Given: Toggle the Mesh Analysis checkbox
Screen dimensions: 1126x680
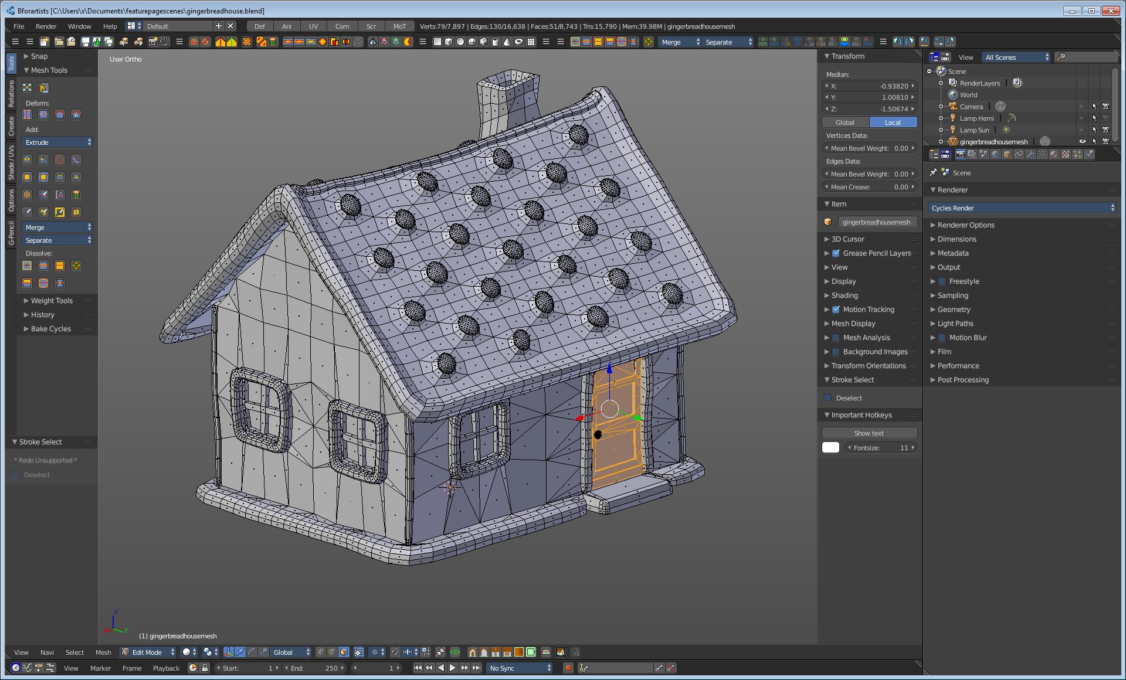Looking at the screenshot, I should coord(836,338).
